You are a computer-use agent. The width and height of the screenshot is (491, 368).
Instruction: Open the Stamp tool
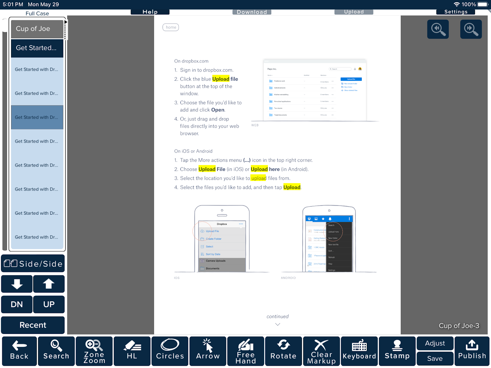click(x=397, y=351)
